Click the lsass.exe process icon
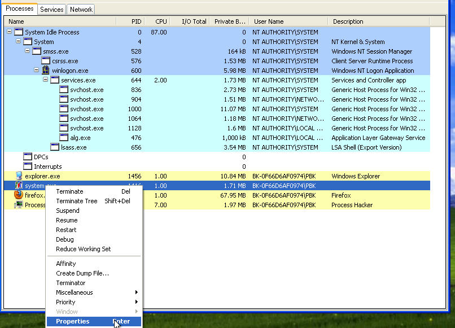 [55, 147]
